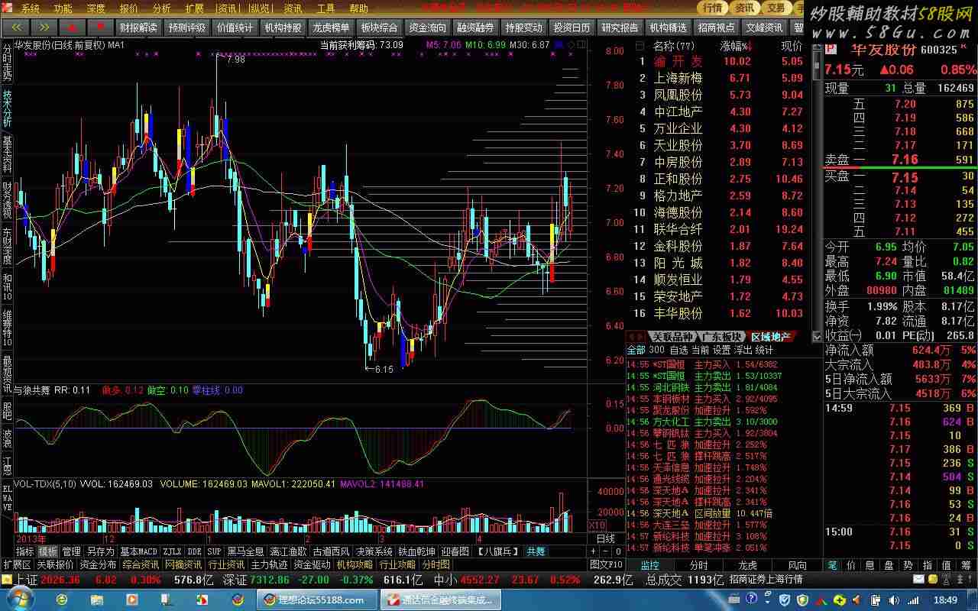Open the 功能 menu
The width and height of the screenshot is (978, 611).
pyautogui.click(x=63, y=8)
